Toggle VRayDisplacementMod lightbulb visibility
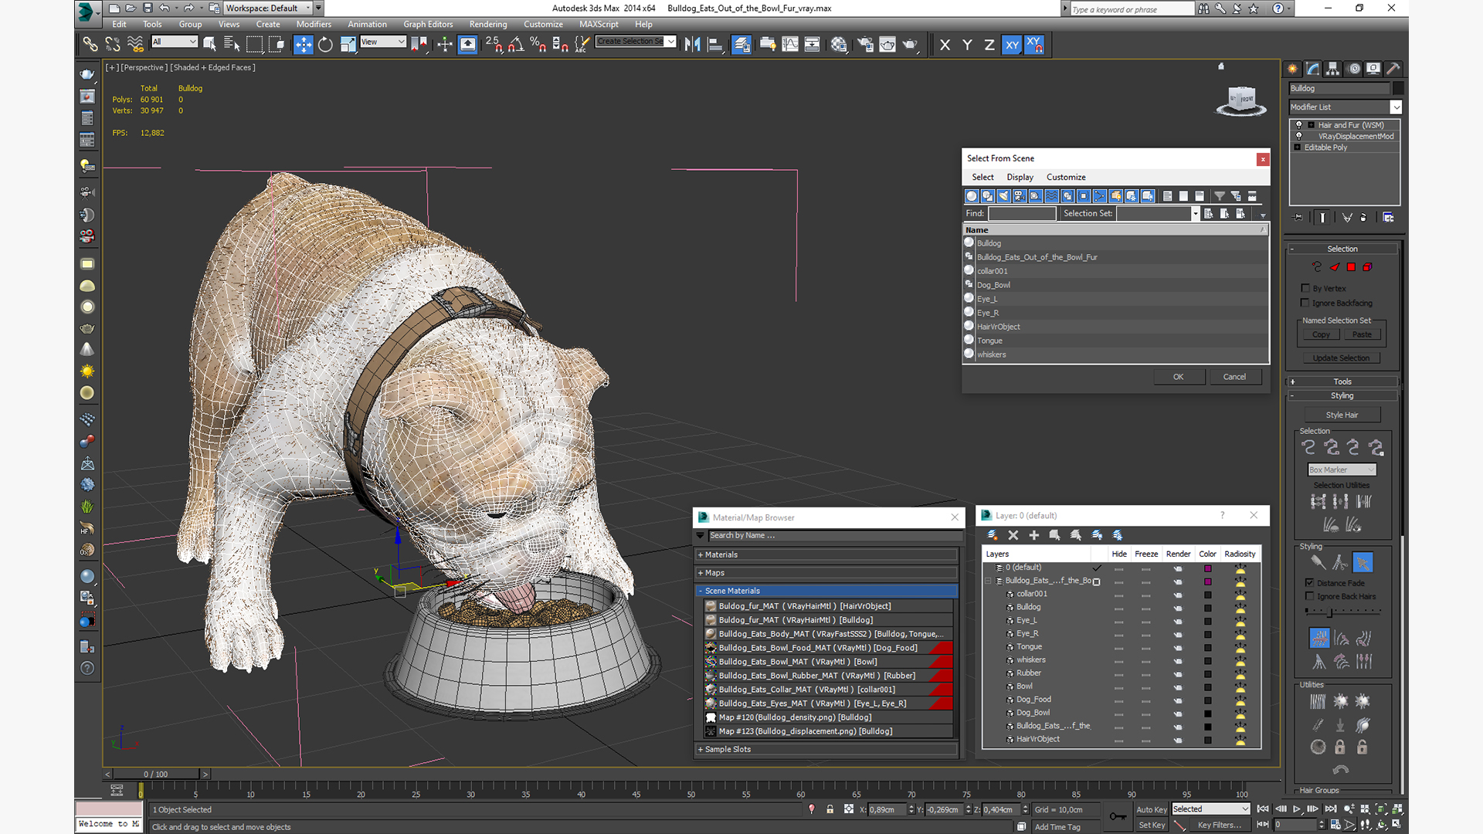 click(1299, 136)
